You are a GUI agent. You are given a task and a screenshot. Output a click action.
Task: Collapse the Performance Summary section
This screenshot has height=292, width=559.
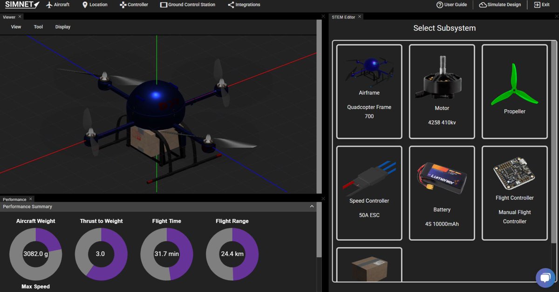click(312, 206)
